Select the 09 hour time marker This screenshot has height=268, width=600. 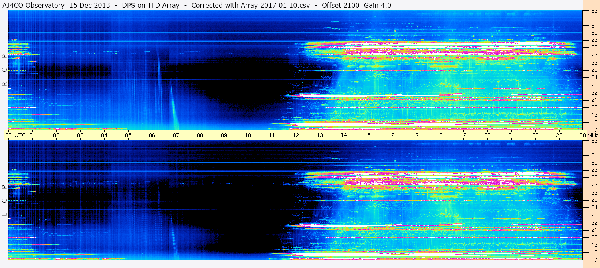coord(224,135)
